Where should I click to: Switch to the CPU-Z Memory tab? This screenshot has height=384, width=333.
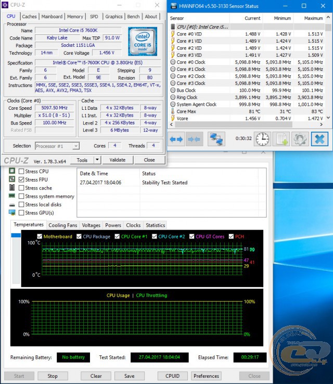(75, 17)
